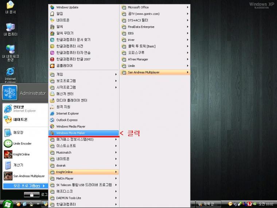Click Windows Movie Maker
This screenshot has height=208, width=277.
pos(83,133)
